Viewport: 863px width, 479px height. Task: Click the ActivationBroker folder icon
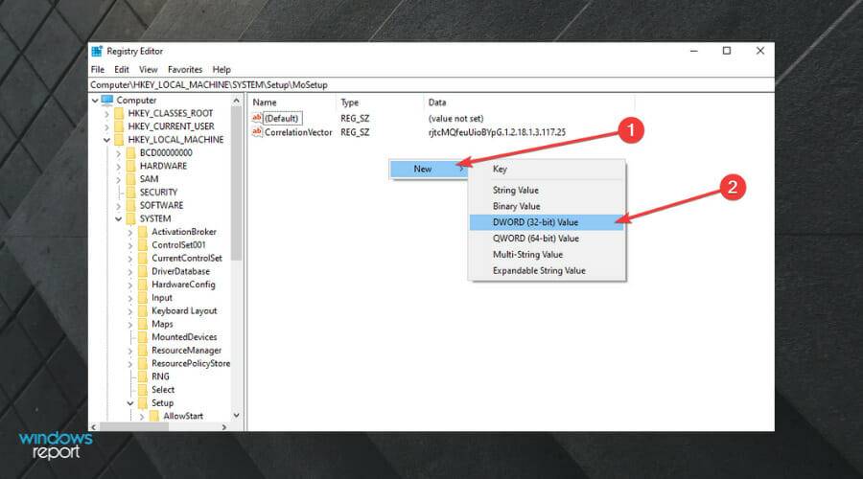143,232
